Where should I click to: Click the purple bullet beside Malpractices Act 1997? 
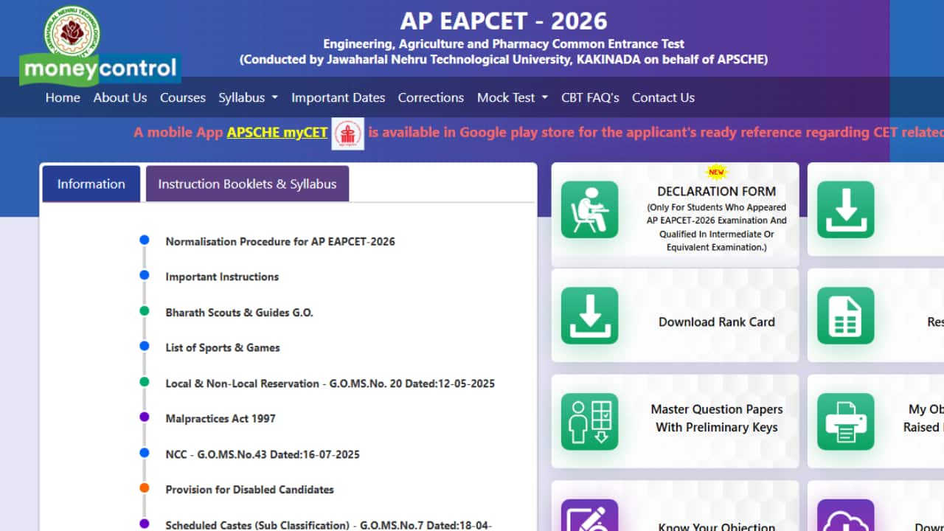145,417
